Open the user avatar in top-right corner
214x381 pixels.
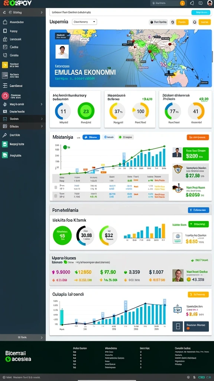click(210, 3)
